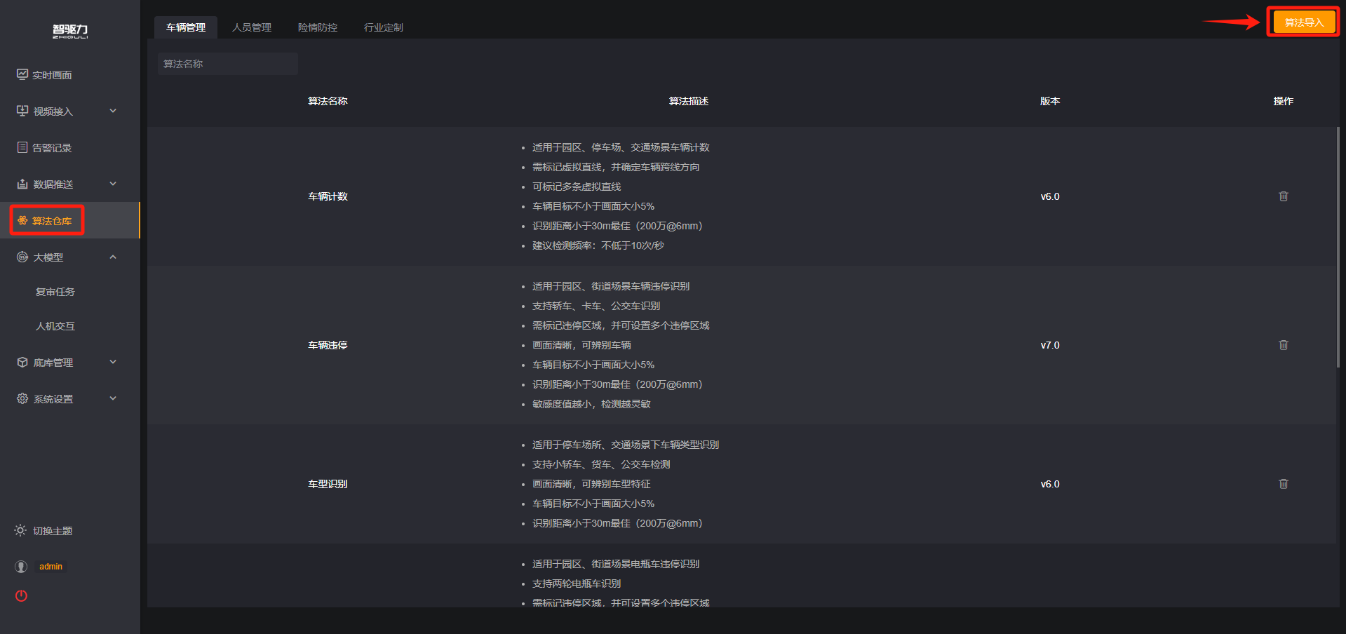Select the 算法仓库 menu item

click(x=70, y=221)
